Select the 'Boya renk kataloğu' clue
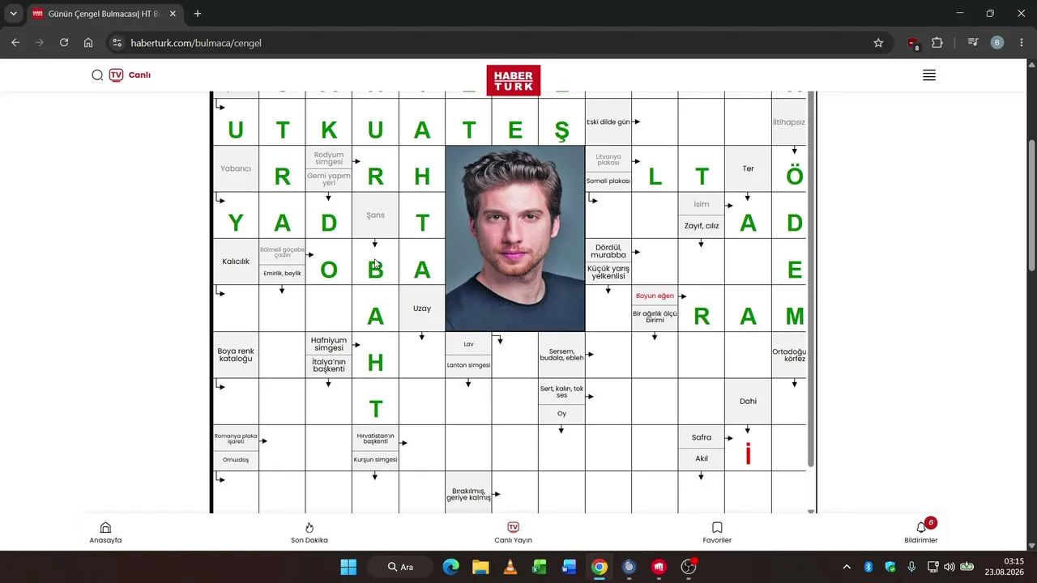This screenshot has width=1037, height=583. coord(236,355)
